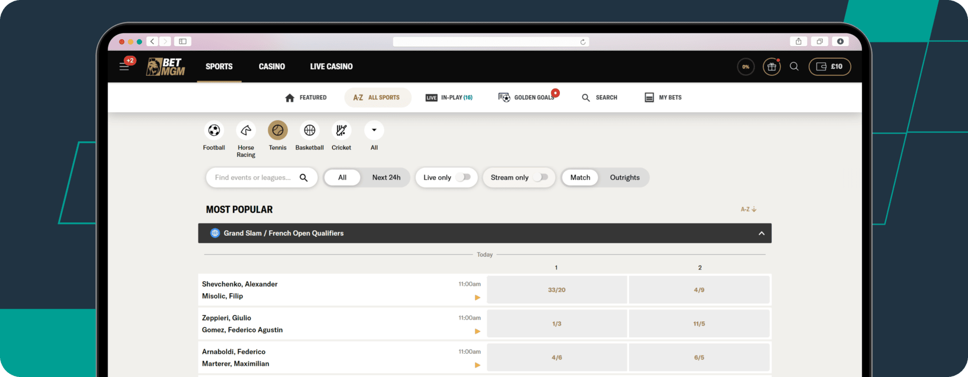Click the header magnifier search icon
The width and height of the screenshot is (968, 377).
point(794,67)
